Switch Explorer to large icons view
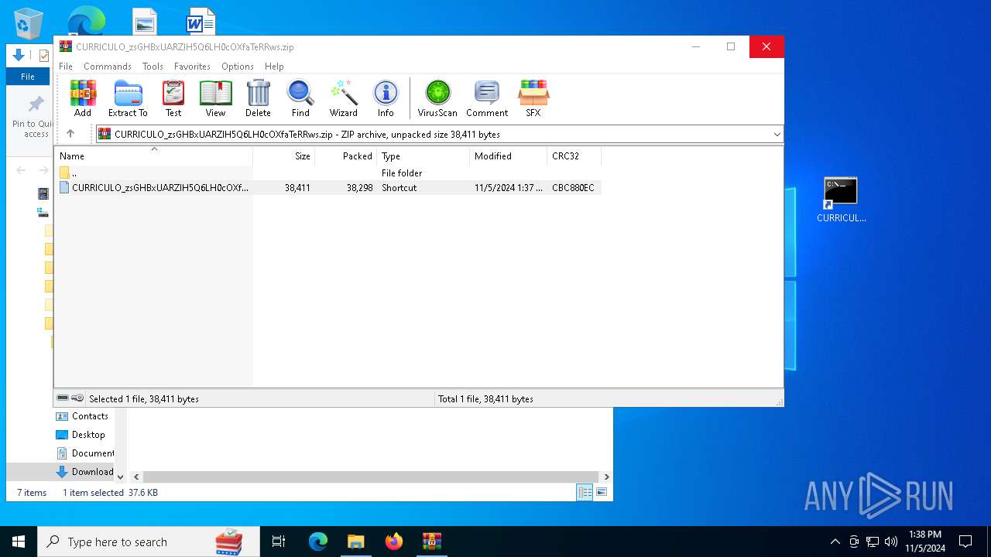 tap(602, 492)
